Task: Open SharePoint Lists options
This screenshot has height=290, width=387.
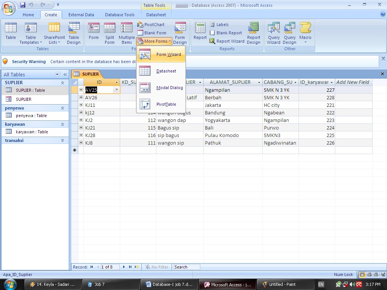Action: pyautogui.click(x=54, y=33)
